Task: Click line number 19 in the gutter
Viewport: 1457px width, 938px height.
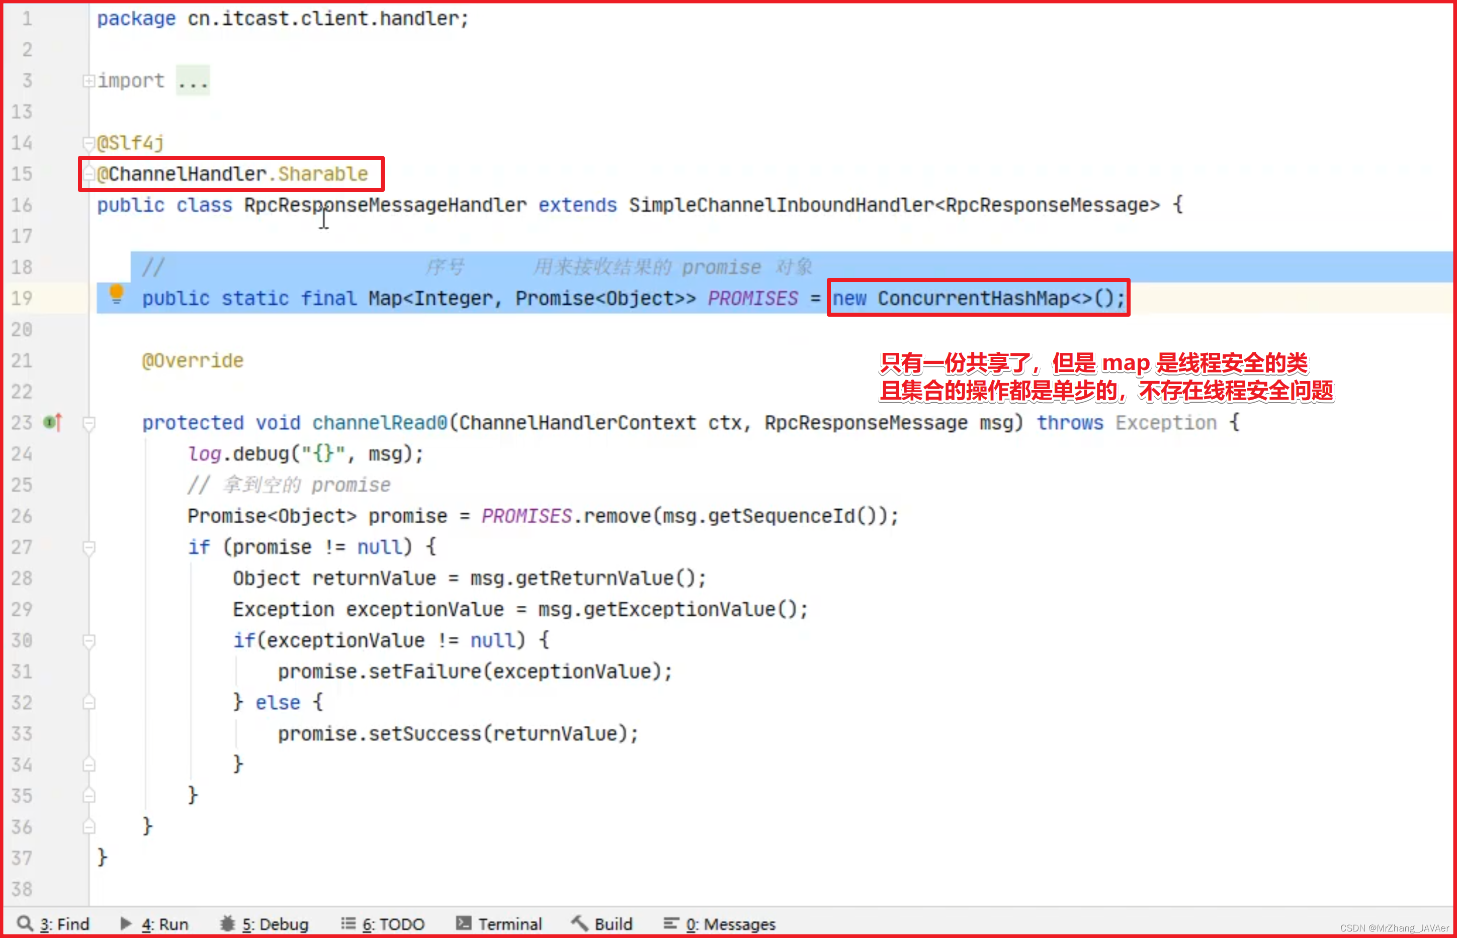Action: pos(22,299)
